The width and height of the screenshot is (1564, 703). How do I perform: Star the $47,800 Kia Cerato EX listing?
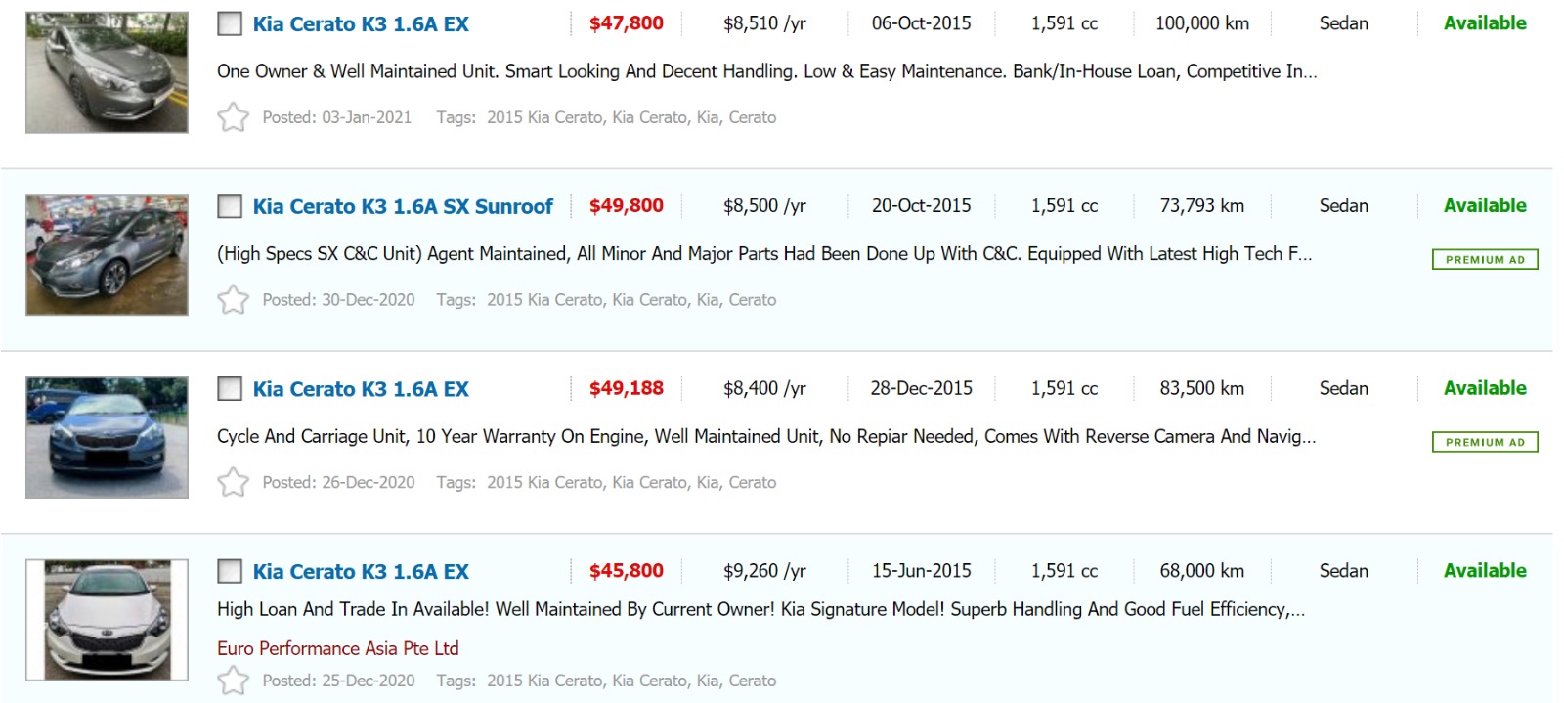coord(233,117)
